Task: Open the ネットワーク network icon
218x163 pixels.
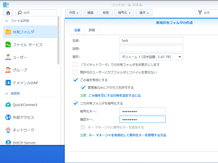Action: [8, 130]
